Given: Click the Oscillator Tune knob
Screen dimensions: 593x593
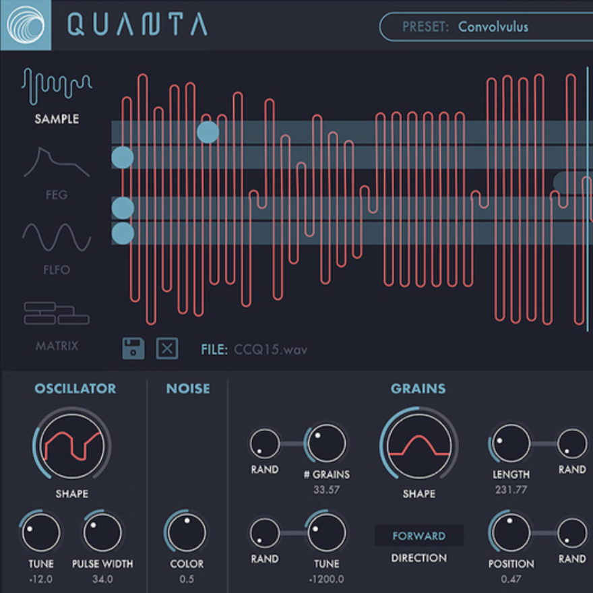Looking at the screenshot, I should (40, 533).
